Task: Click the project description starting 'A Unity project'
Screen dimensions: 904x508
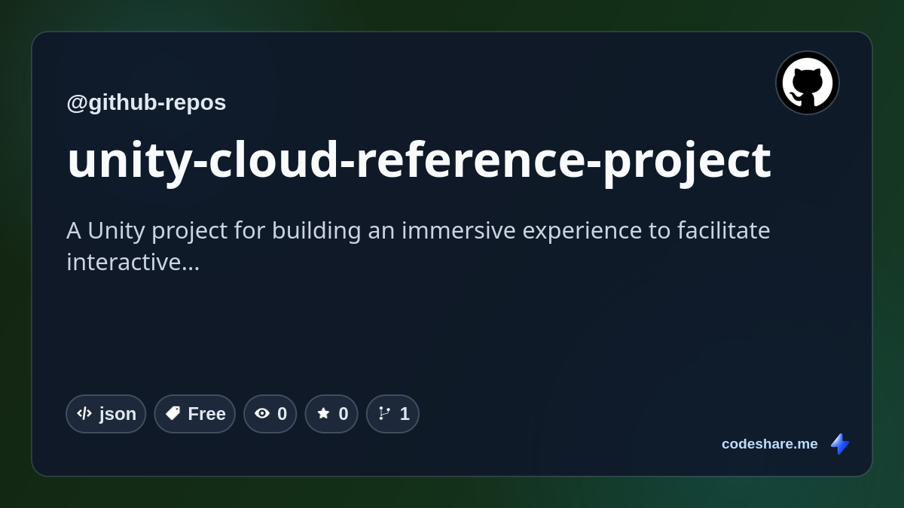Action: (x=418, y=246)
